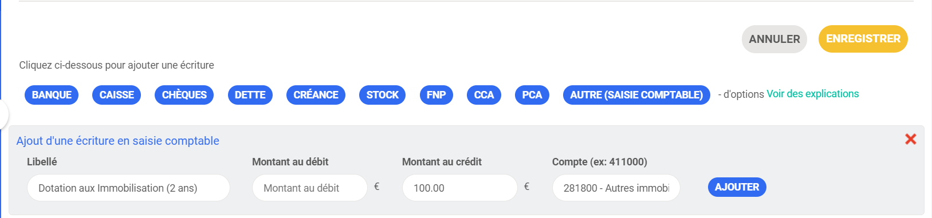
Task: Close the saisie comptable panel with red X
Action: 910,139
